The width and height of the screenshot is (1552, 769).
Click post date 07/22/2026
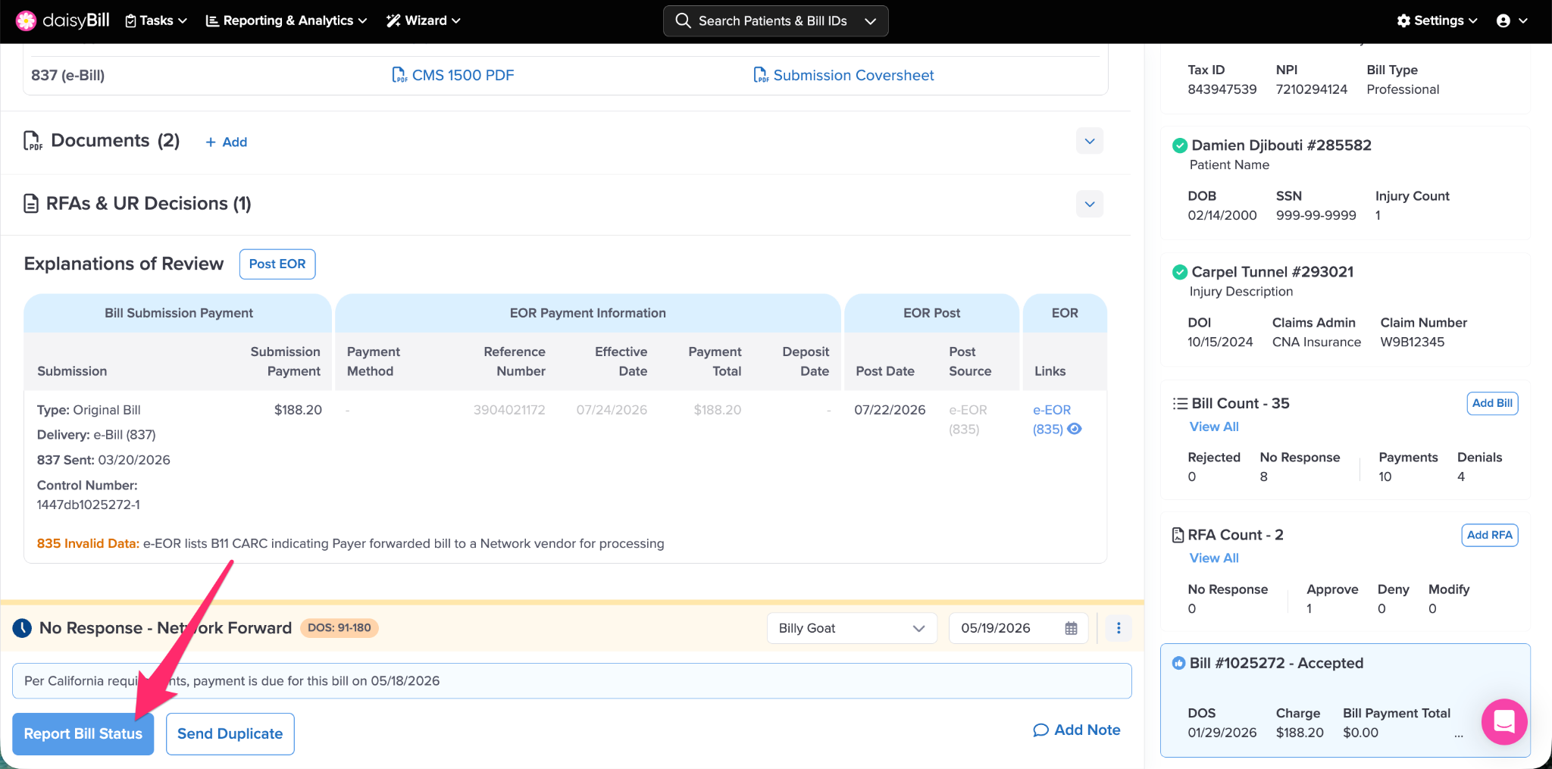pyautogui.click(x=890, y=410)
